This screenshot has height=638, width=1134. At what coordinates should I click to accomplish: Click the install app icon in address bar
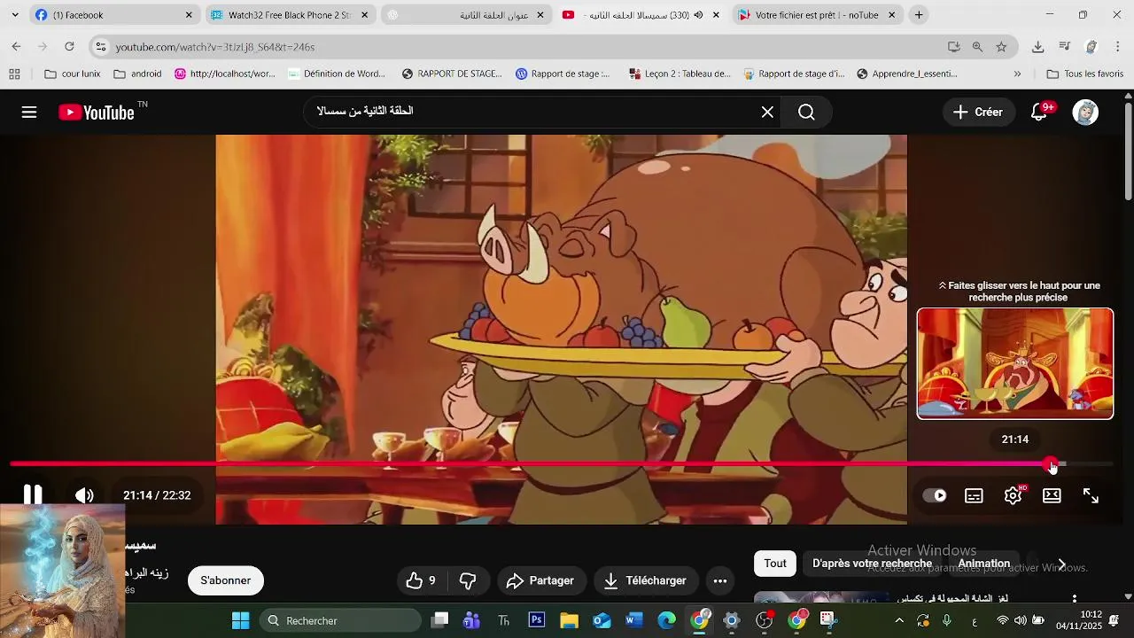click(x=954, y=47)
